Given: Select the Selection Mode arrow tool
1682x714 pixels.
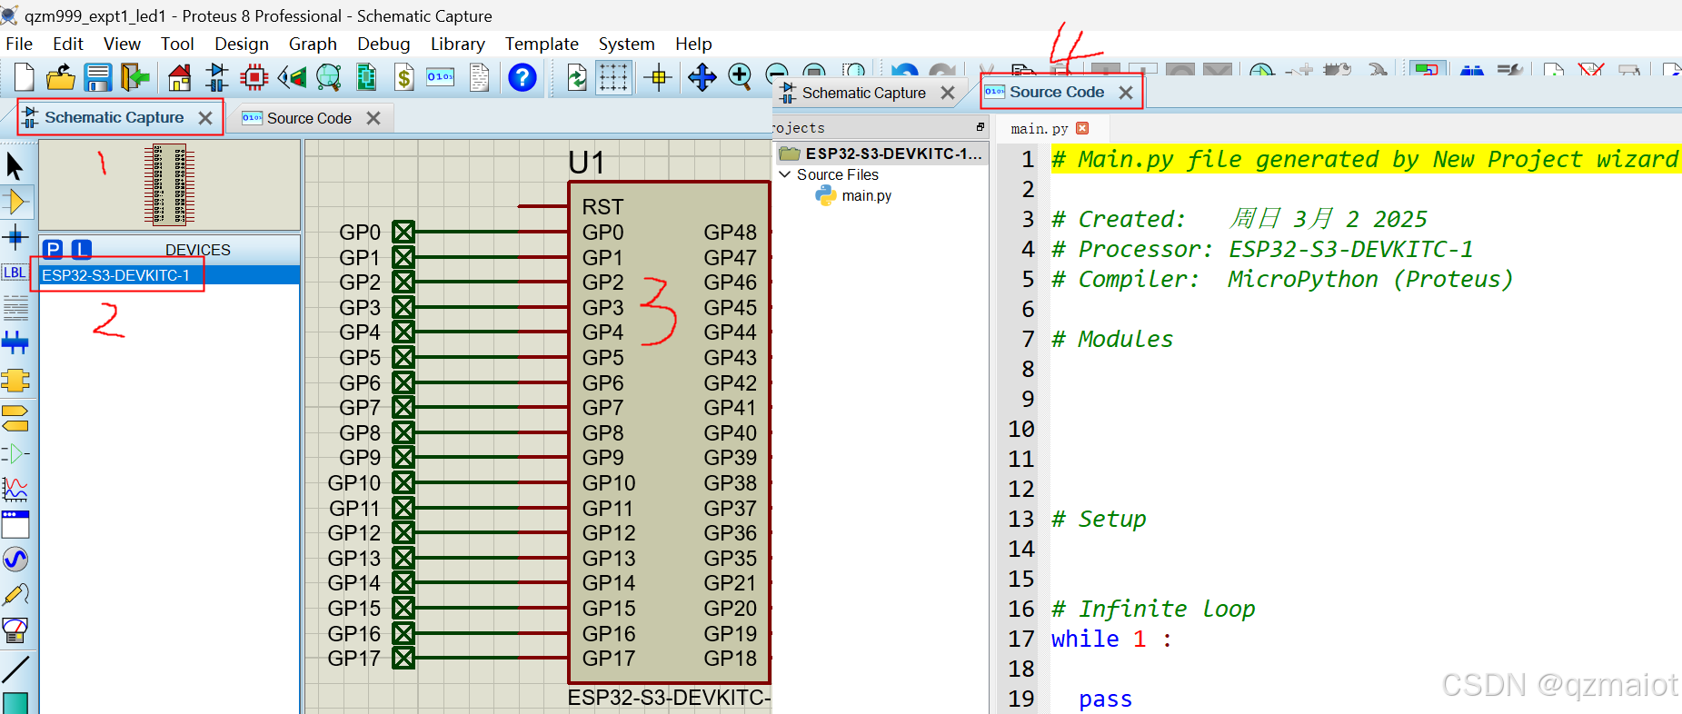Looking at the screenshot, I should 15,166.
